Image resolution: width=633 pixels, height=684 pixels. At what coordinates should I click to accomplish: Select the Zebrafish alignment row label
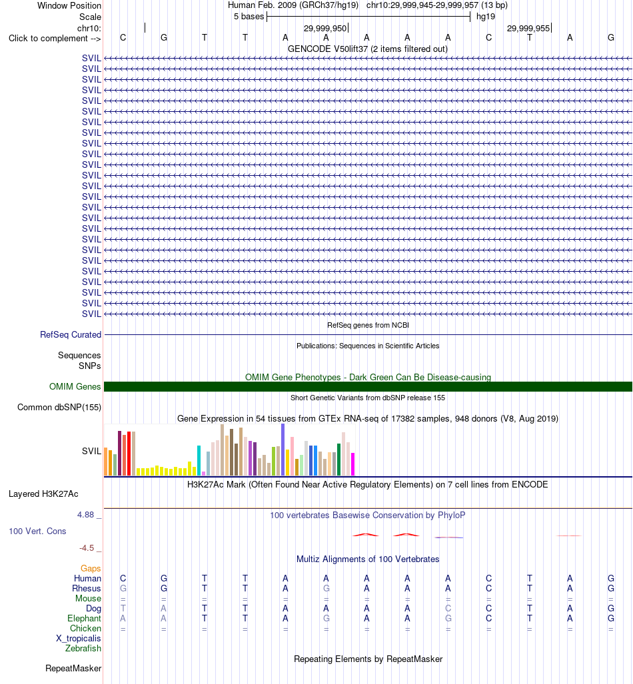(83, 649)
